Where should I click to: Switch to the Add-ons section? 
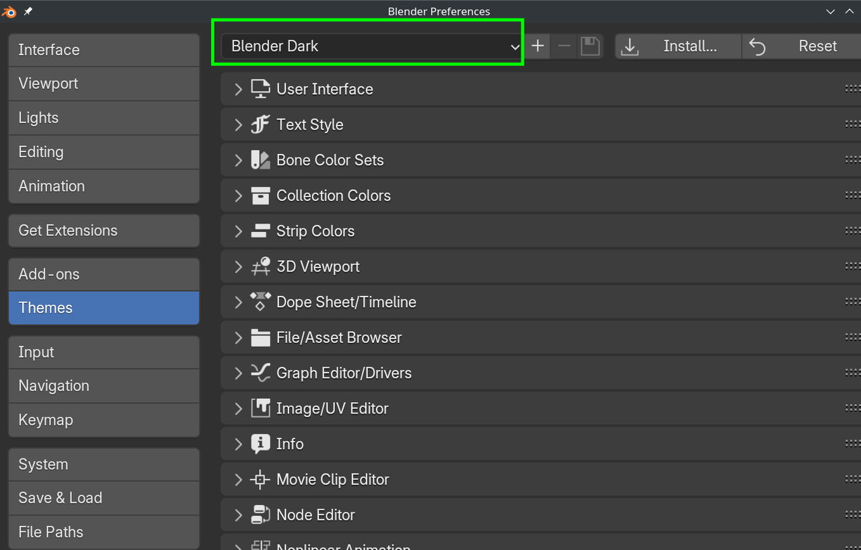(x=104, y=274)
